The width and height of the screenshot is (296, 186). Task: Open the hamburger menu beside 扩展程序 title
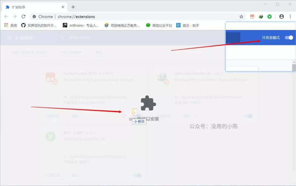click(x=9, y=38)
